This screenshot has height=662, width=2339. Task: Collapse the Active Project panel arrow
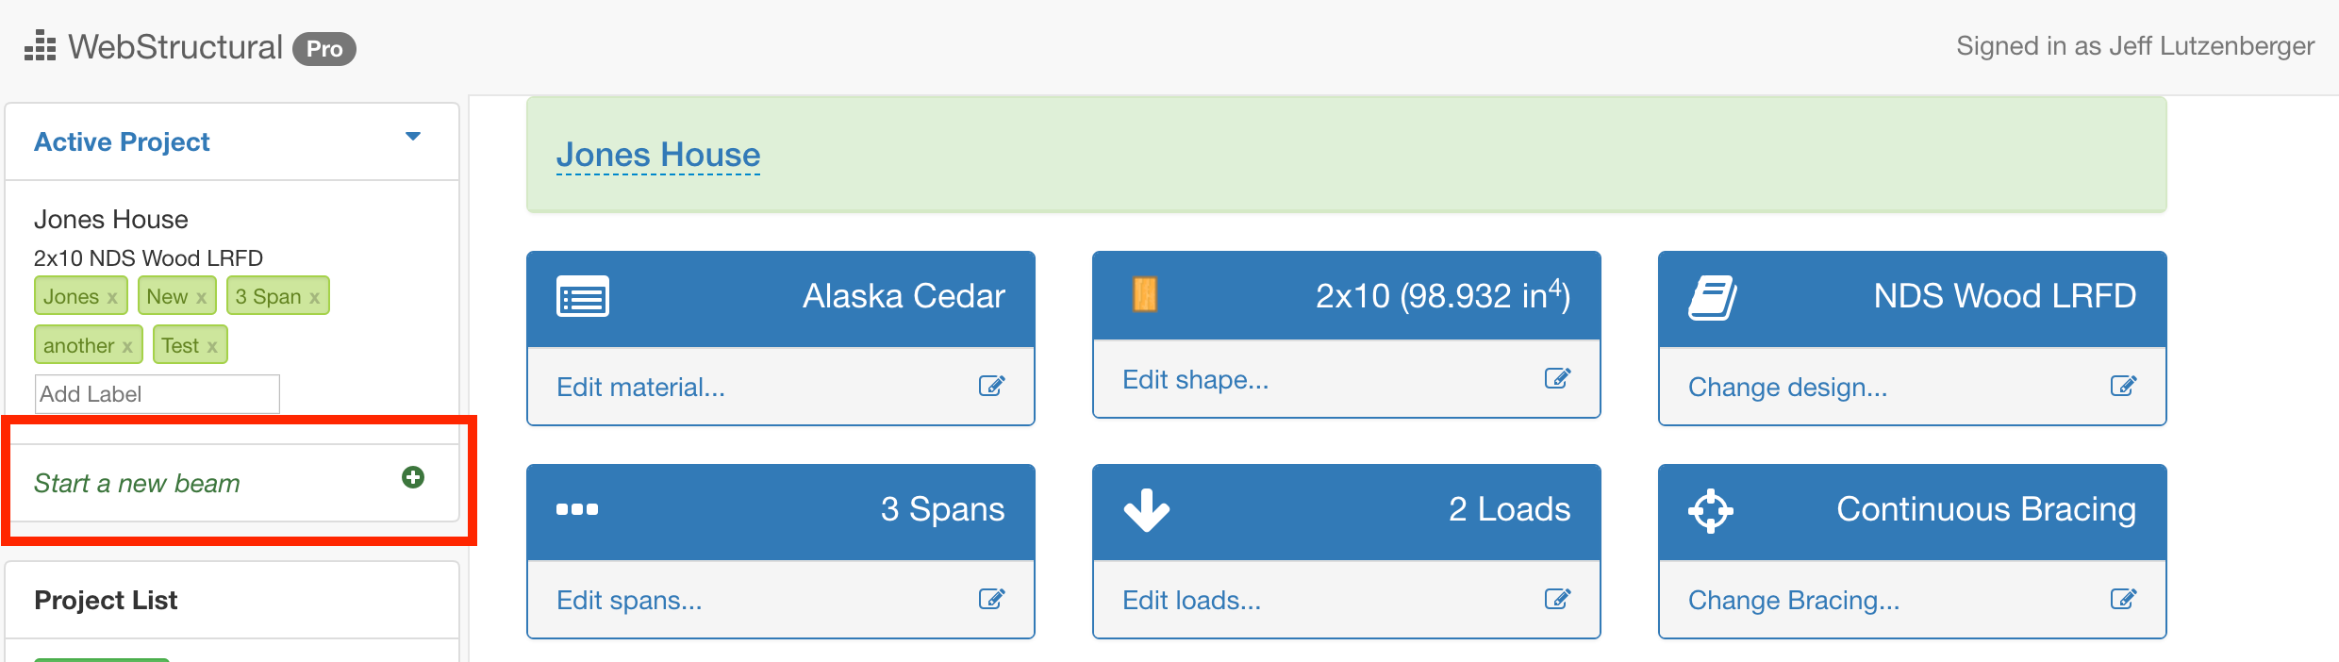tap(412, 137)
